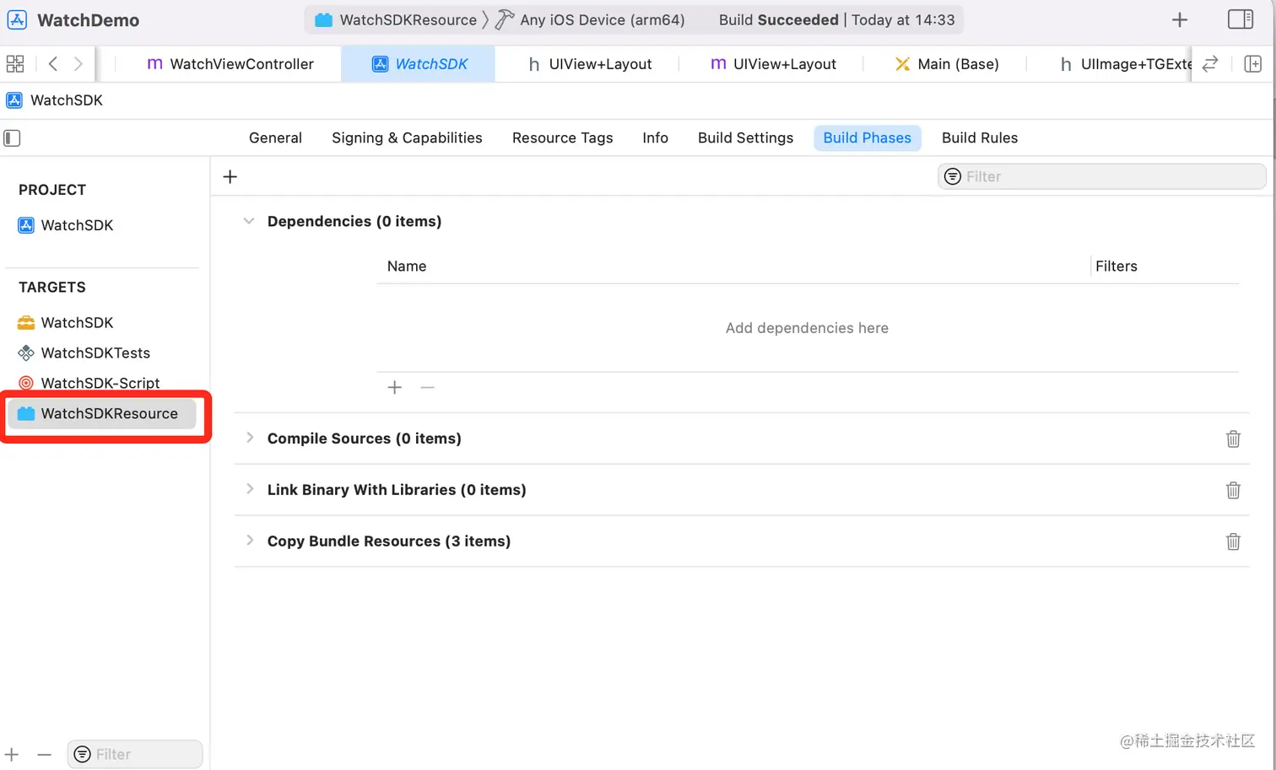Switch to Build Settings tab
This screenshot has width=1276, height=770.
(x=745, y=138)
